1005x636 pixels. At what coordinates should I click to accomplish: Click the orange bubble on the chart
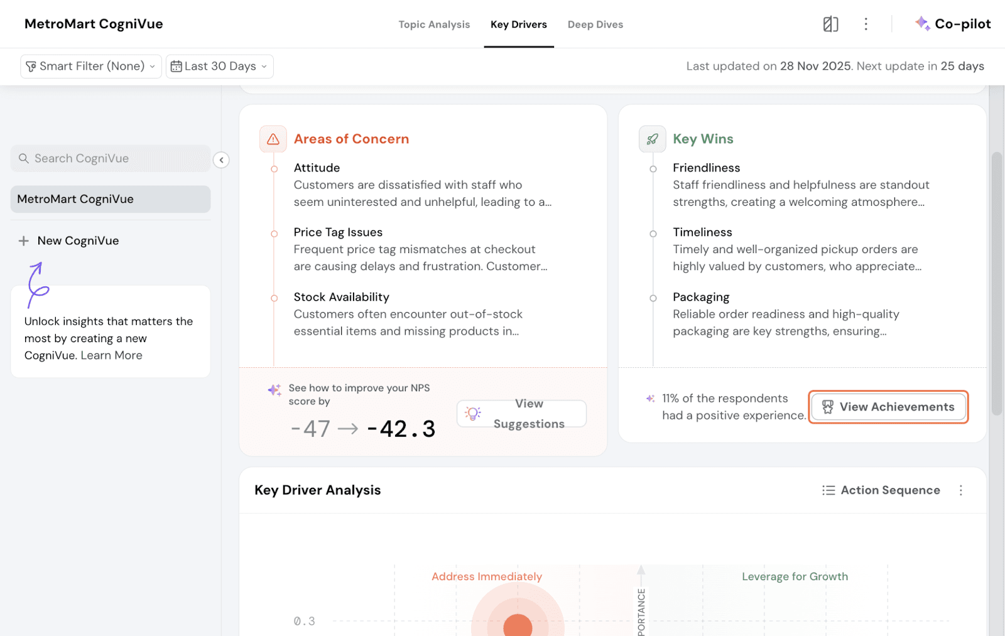tap(518, 625)
